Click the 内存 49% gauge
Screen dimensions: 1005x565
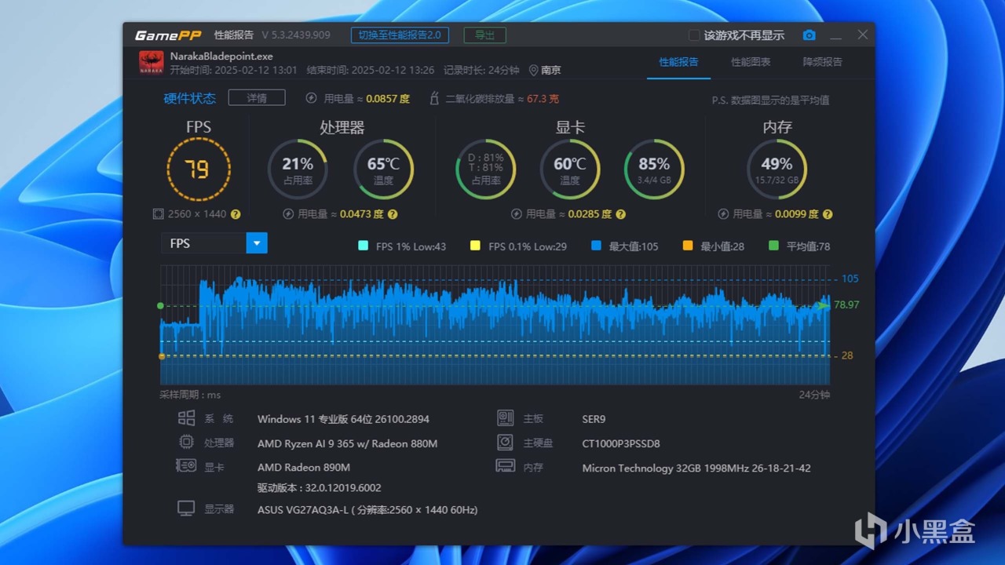coord(777,169)
